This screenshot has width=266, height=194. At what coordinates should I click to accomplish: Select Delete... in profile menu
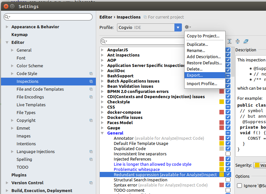[205, 69]
